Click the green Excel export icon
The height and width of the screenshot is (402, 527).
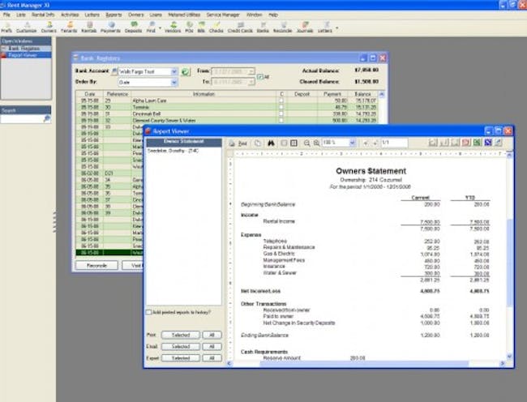[477, 143]
